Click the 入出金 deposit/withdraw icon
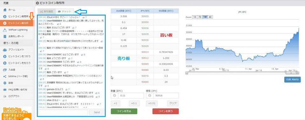Image resolution: width=305 pixels, height=120 pixels. 5,70
